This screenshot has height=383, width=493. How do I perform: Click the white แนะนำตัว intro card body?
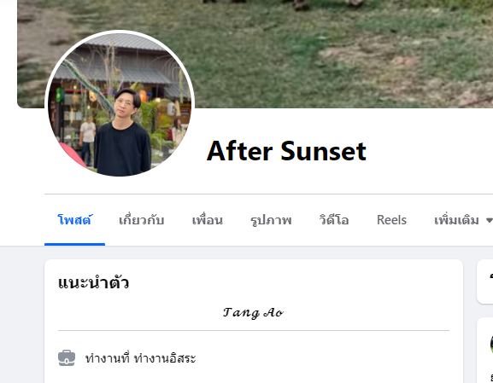[254, 321]
